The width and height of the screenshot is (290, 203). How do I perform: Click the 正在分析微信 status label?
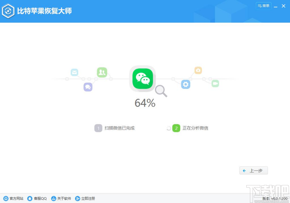pos(195,128)
